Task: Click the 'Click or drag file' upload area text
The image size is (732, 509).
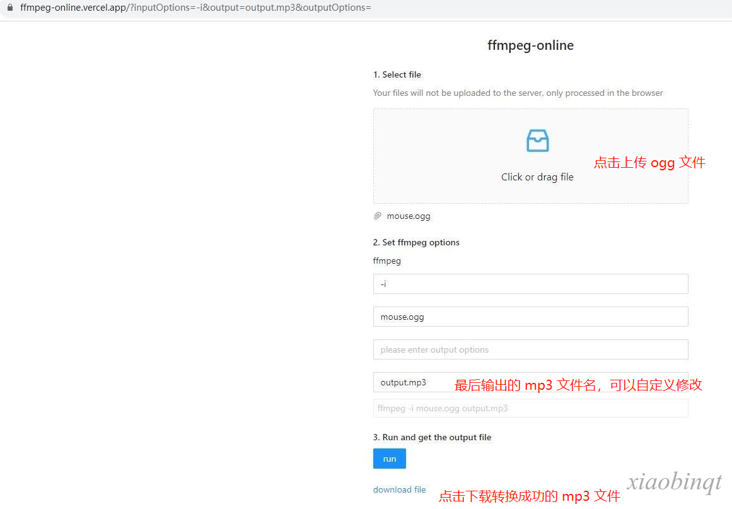Action: click(537, 177)
